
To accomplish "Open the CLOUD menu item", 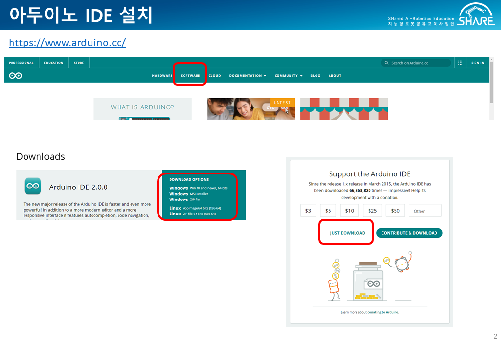I will pyautogui.click(x=215, y=76).
